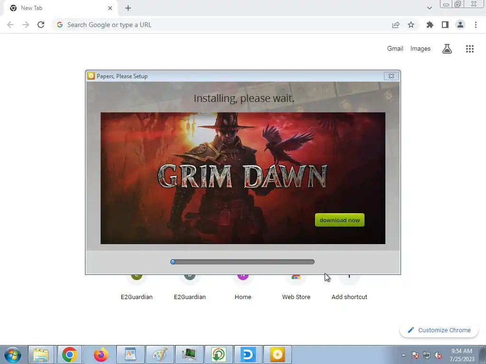Show hidden tray icons arrow
Screen dimensions: 486x364
(x=403, y=355)
